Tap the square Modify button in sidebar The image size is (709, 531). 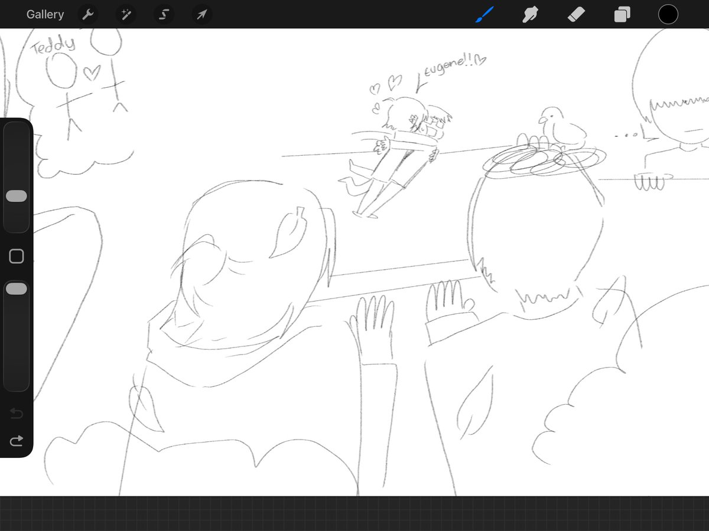tap(17, 256)
